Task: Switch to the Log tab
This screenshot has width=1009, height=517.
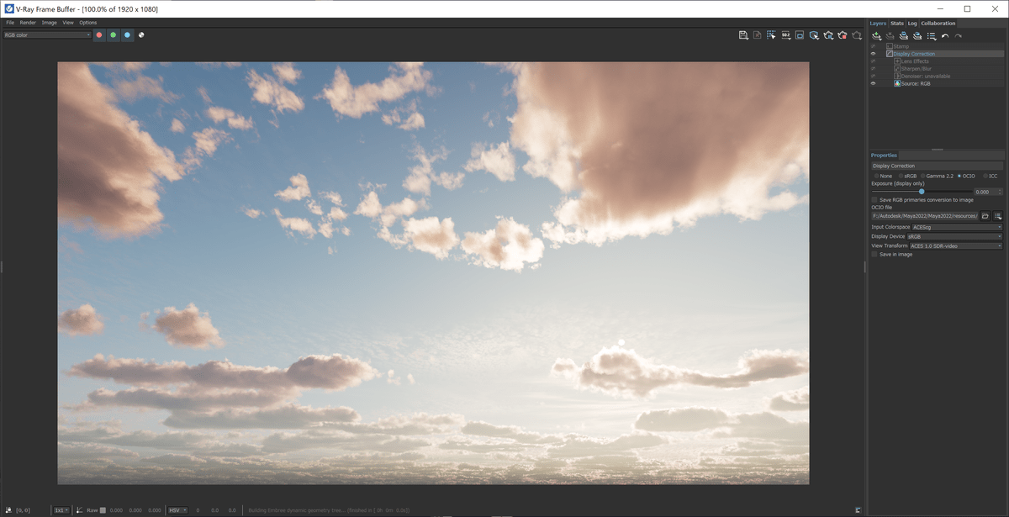Action: (x=912, y=24)
